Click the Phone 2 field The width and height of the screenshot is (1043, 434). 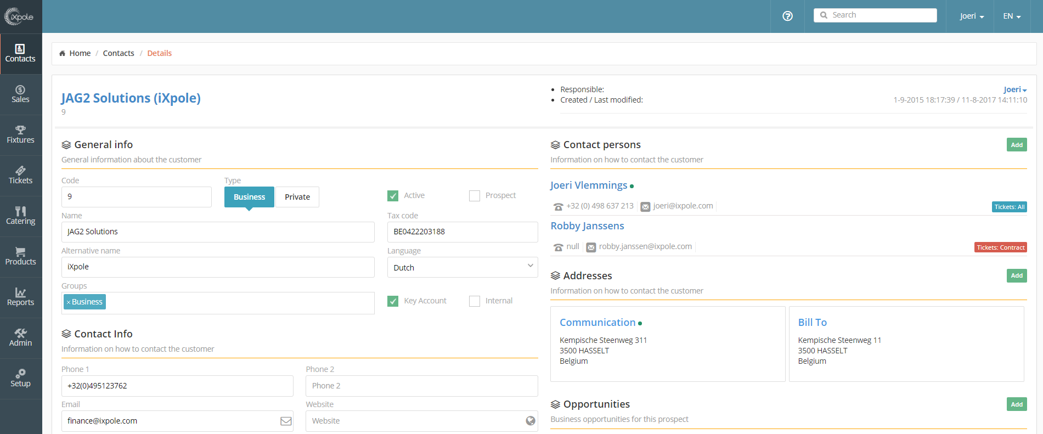422,386
